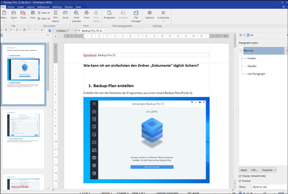Toggle Display hierarchically checkbox

coord(240,176)
